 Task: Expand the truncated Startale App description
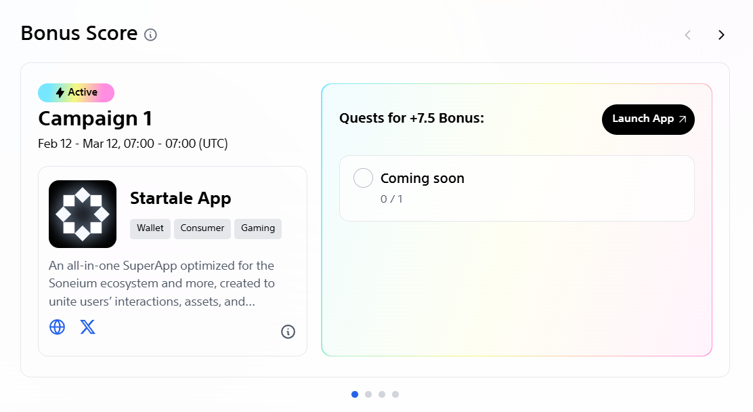161,284
